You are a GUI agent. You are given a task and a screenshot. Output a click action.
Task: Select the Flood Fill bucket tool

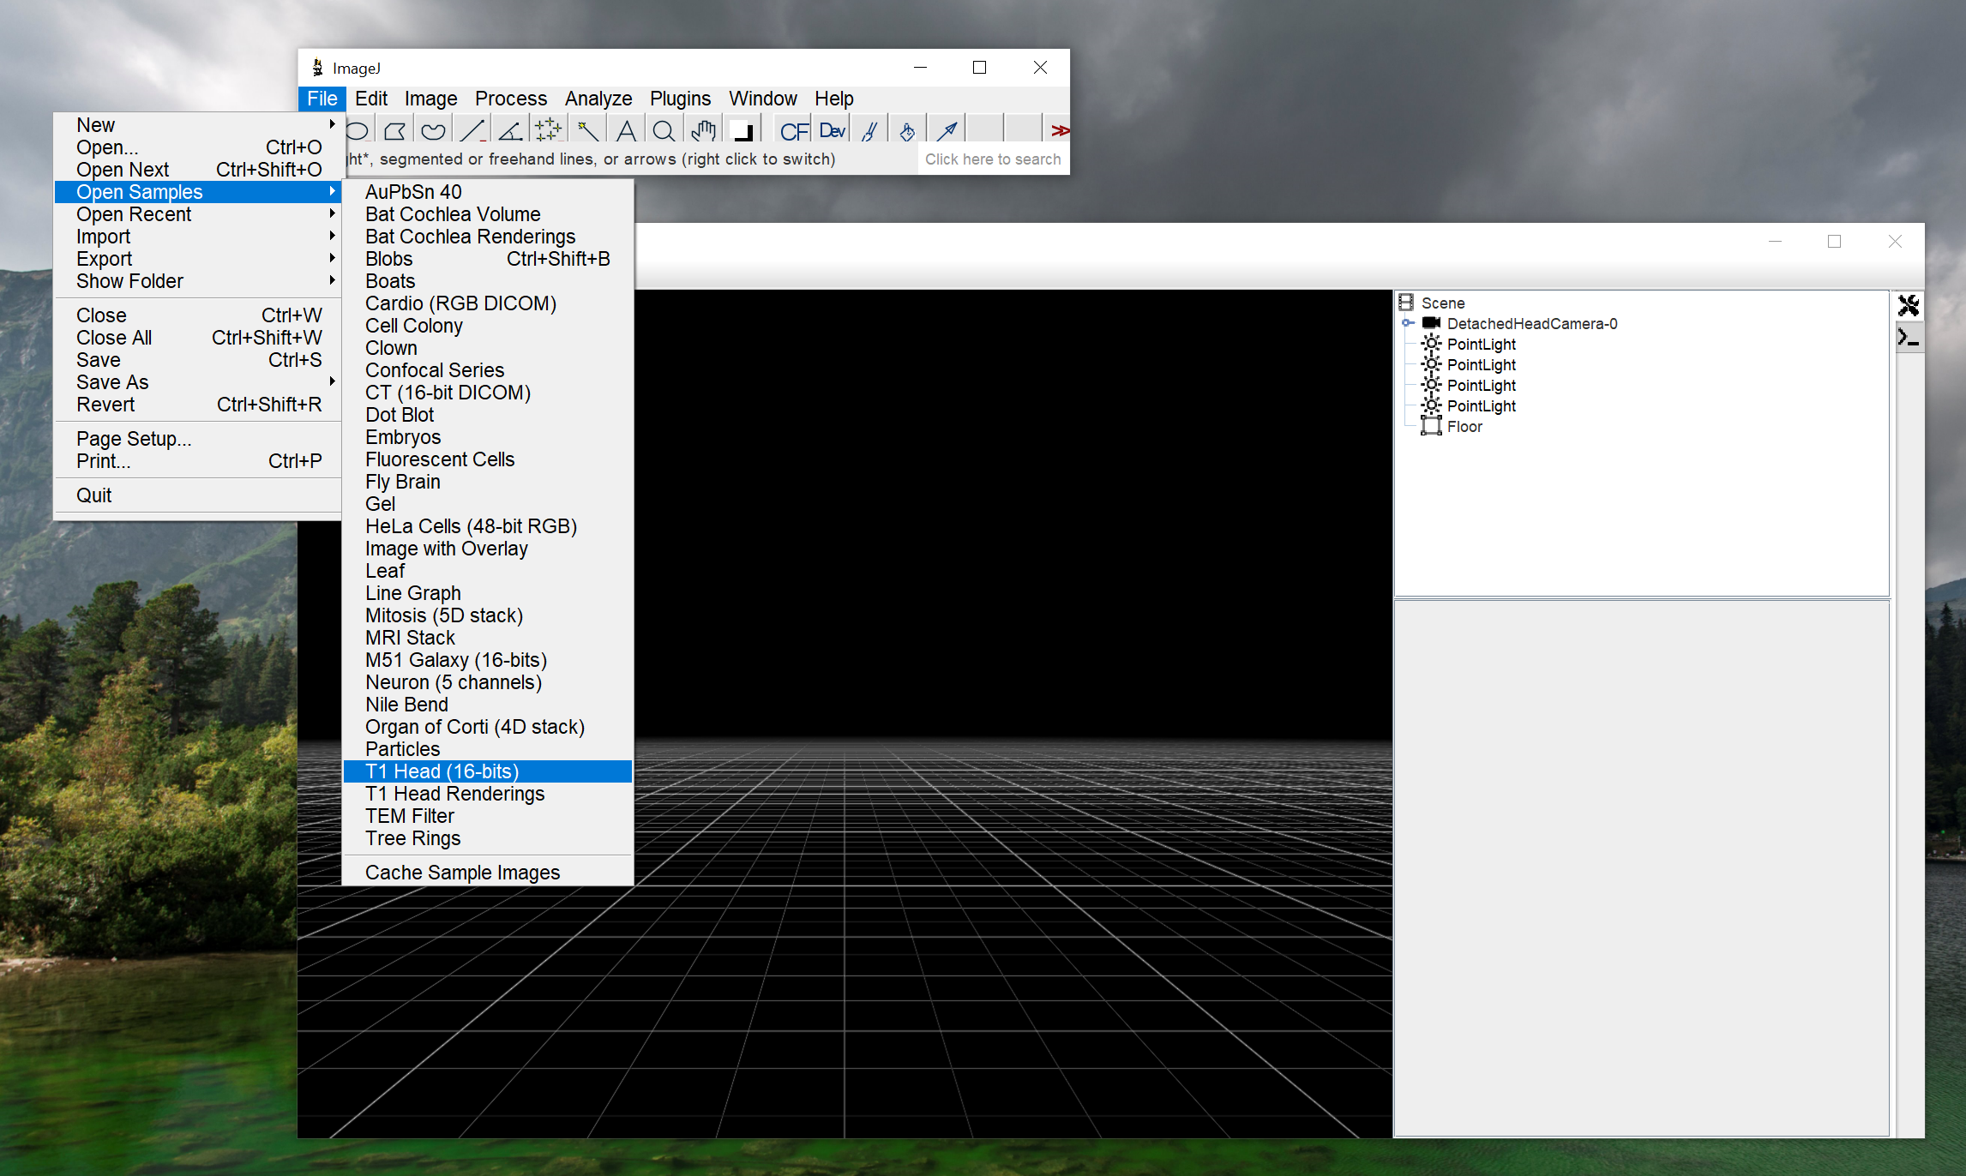coord(907,131)
